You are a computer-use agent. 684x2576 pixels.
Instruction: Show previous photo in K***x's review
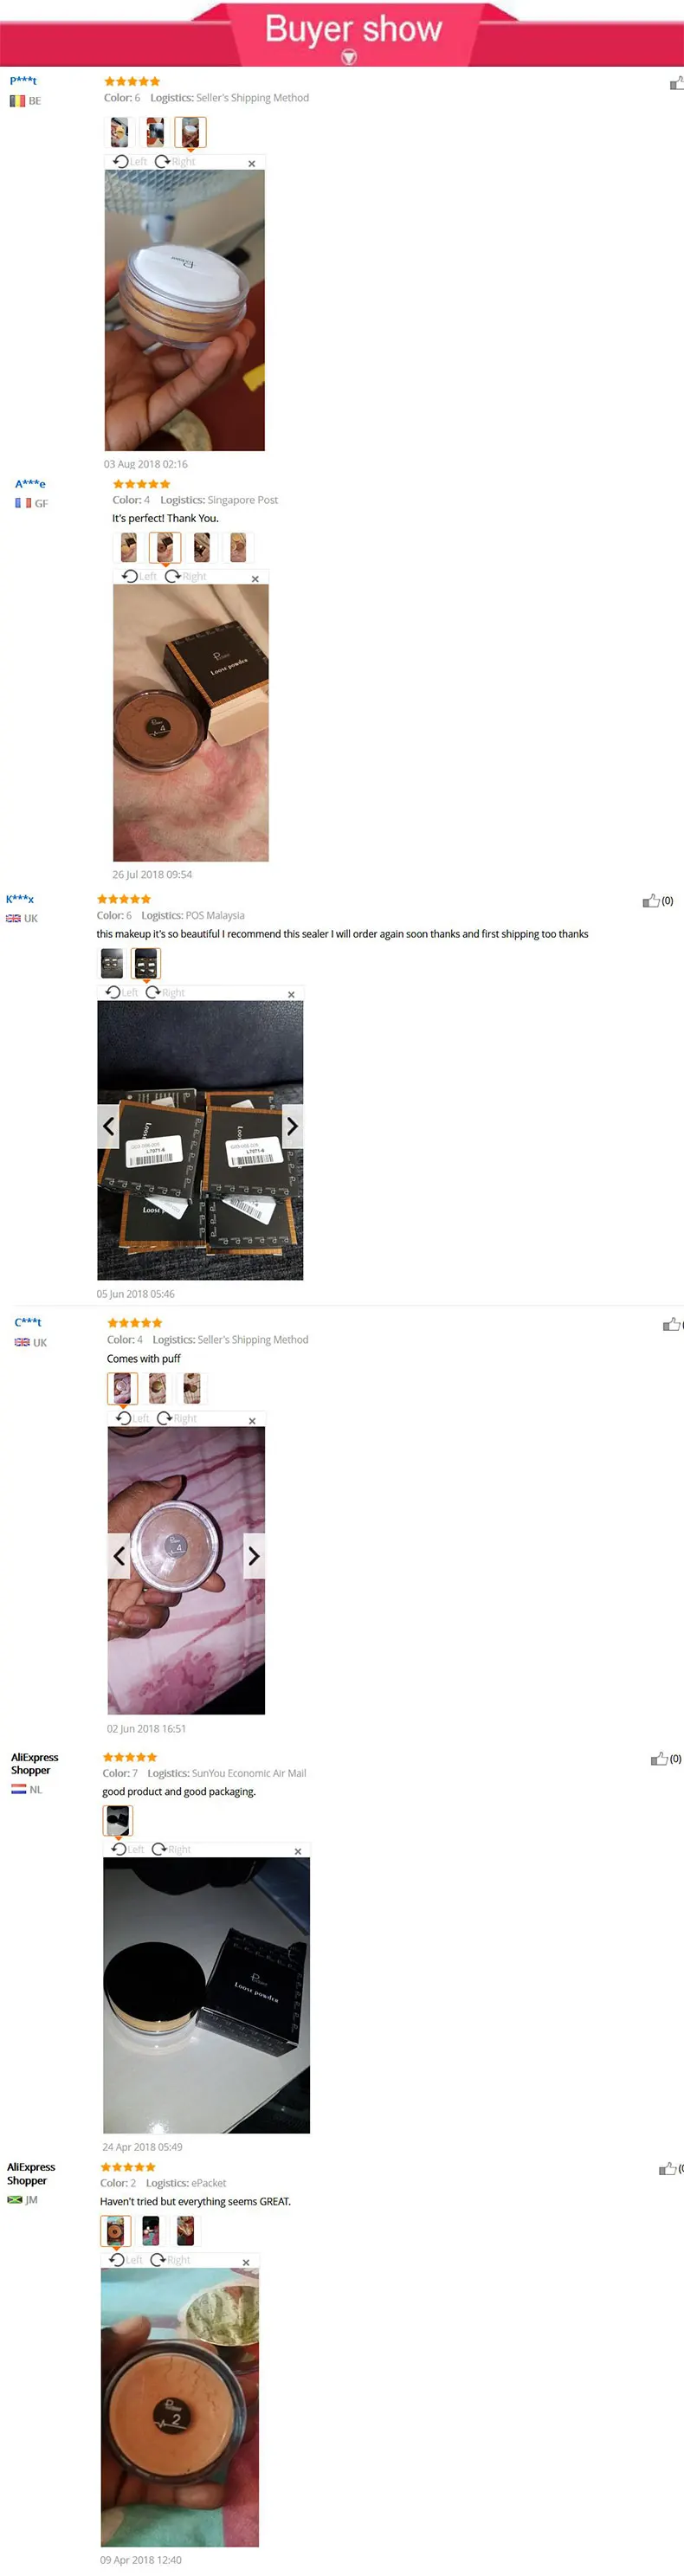click(108, 1126)
